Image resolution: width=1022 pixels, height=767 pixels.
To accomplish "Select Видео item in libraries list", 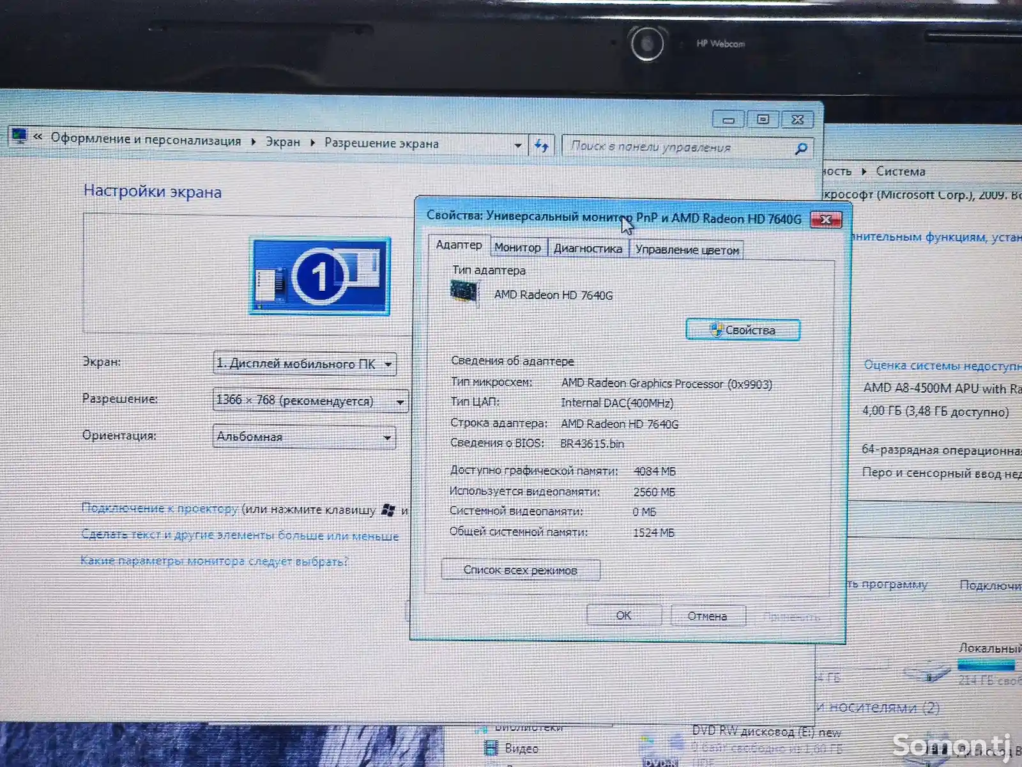I will [512, 748].
